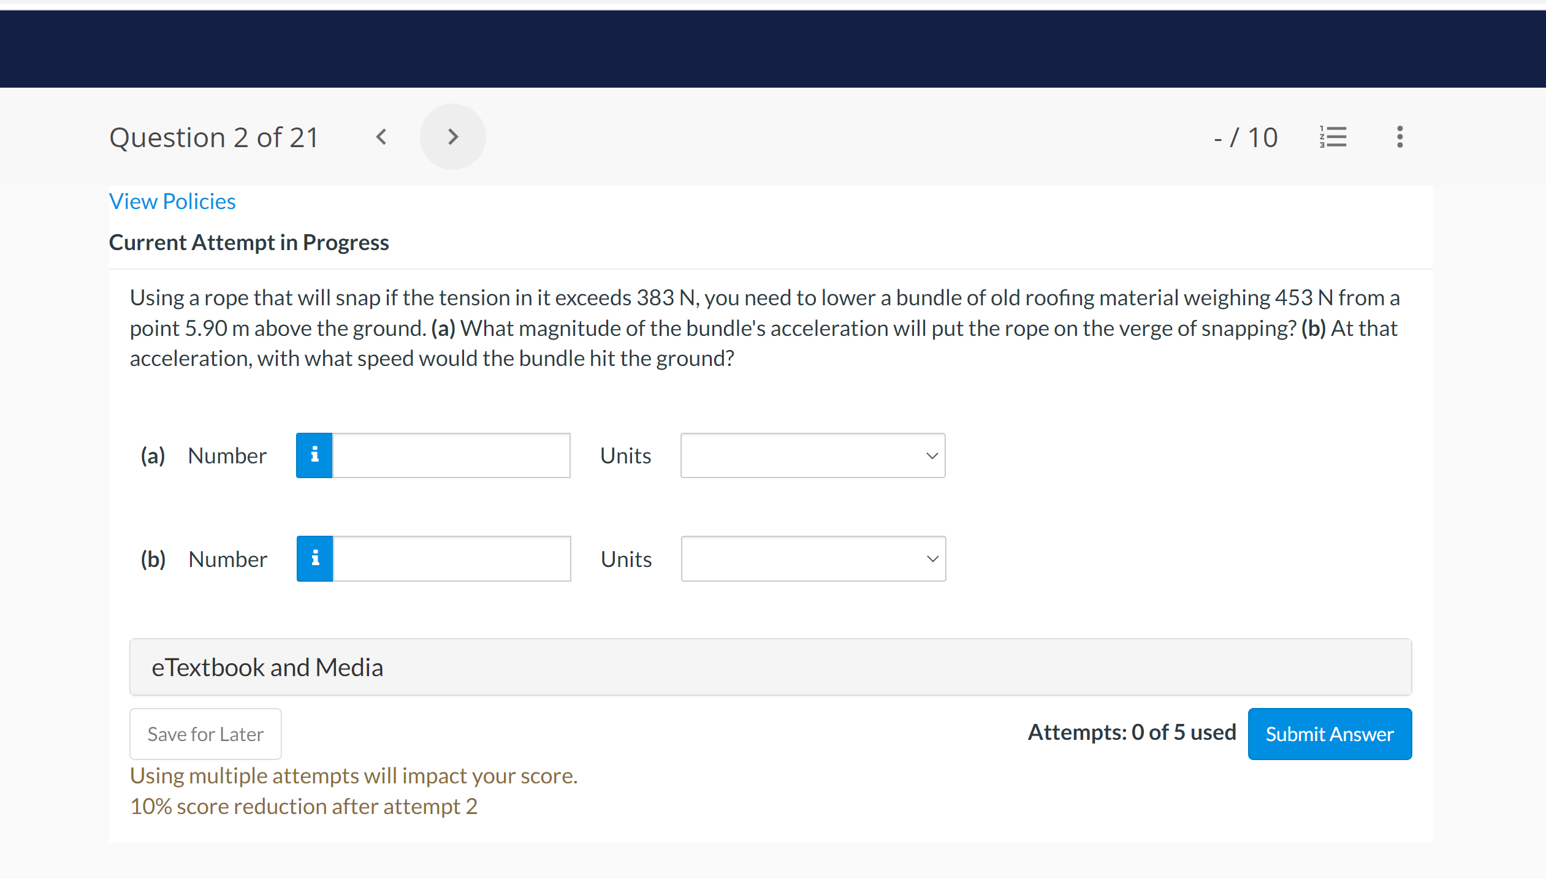The image size is (1546, 879).
Task: Click the info icon beside answer (a)
Action: (314, 455)
